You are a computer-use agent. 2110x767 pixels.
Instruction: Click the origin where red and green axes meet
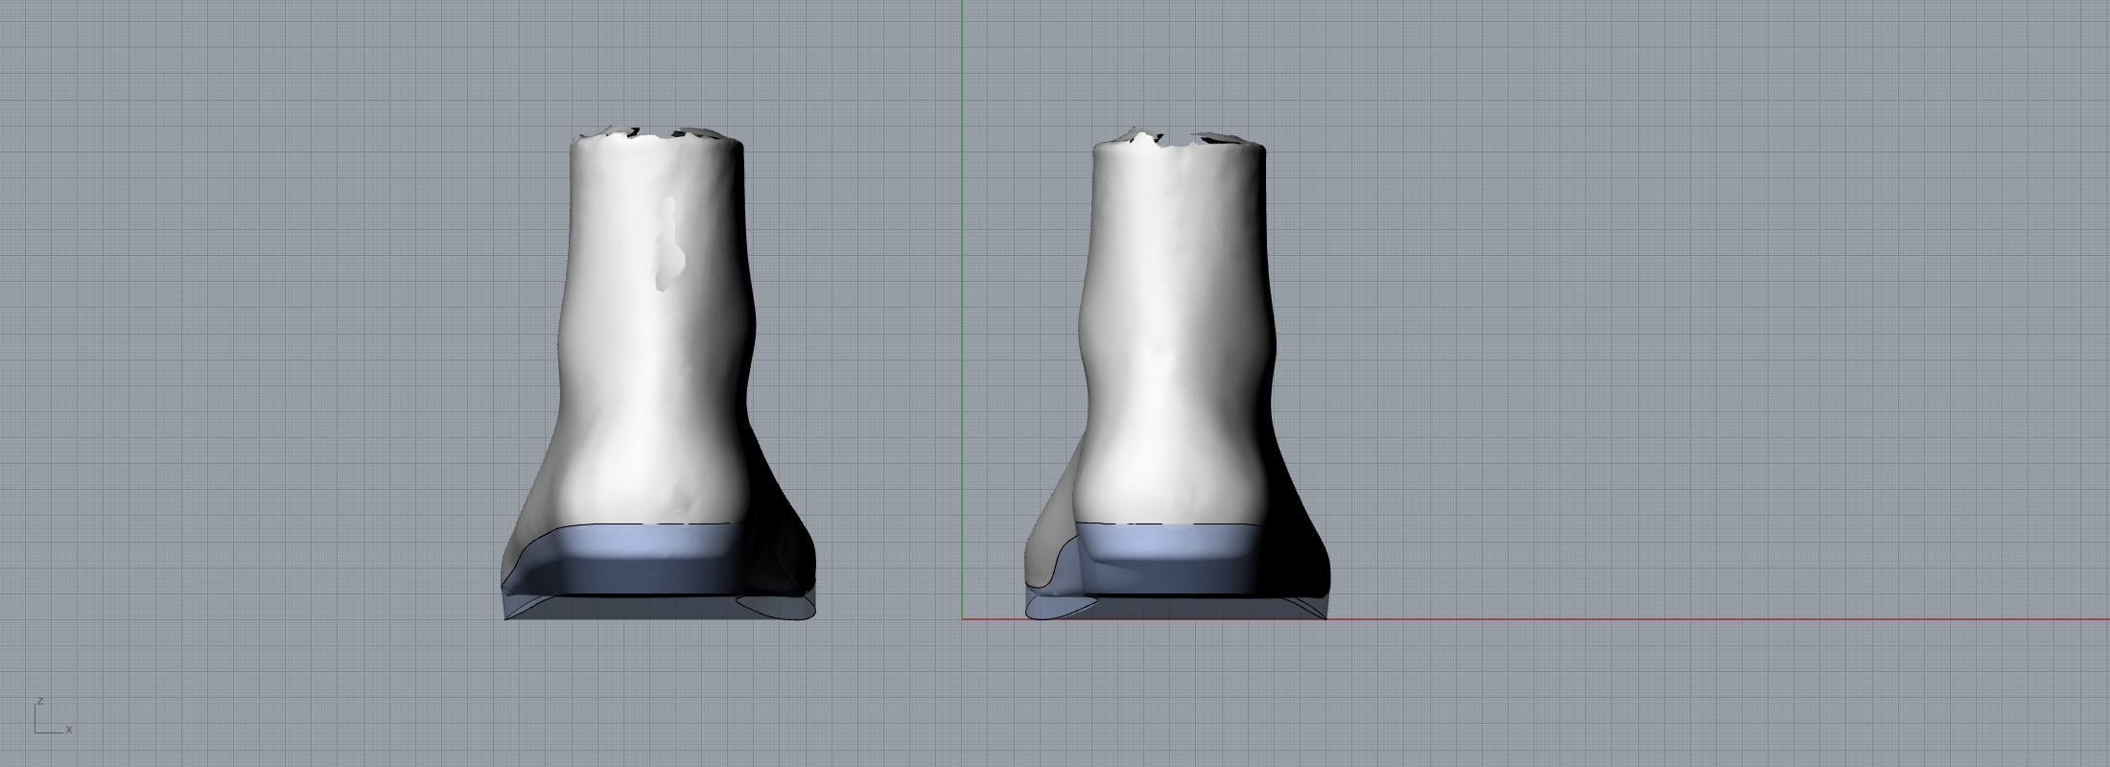coord(962,618)
